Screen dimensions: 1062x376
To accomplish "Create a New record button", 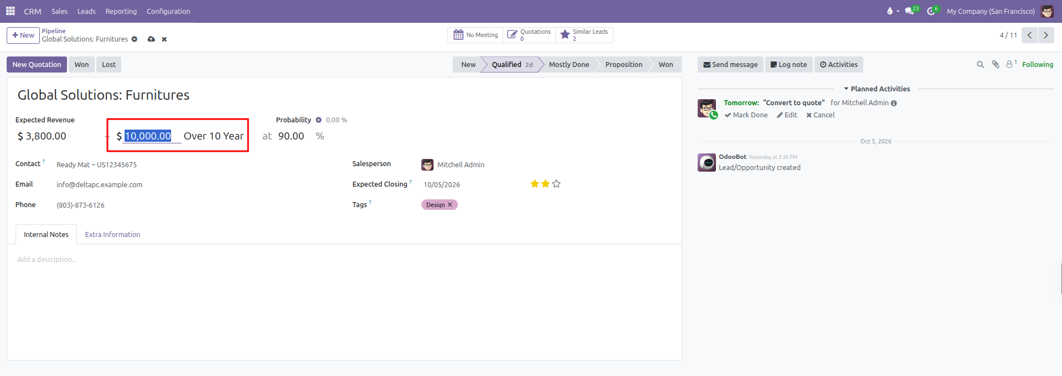I will pyautogui.click(x=23, y=35).
